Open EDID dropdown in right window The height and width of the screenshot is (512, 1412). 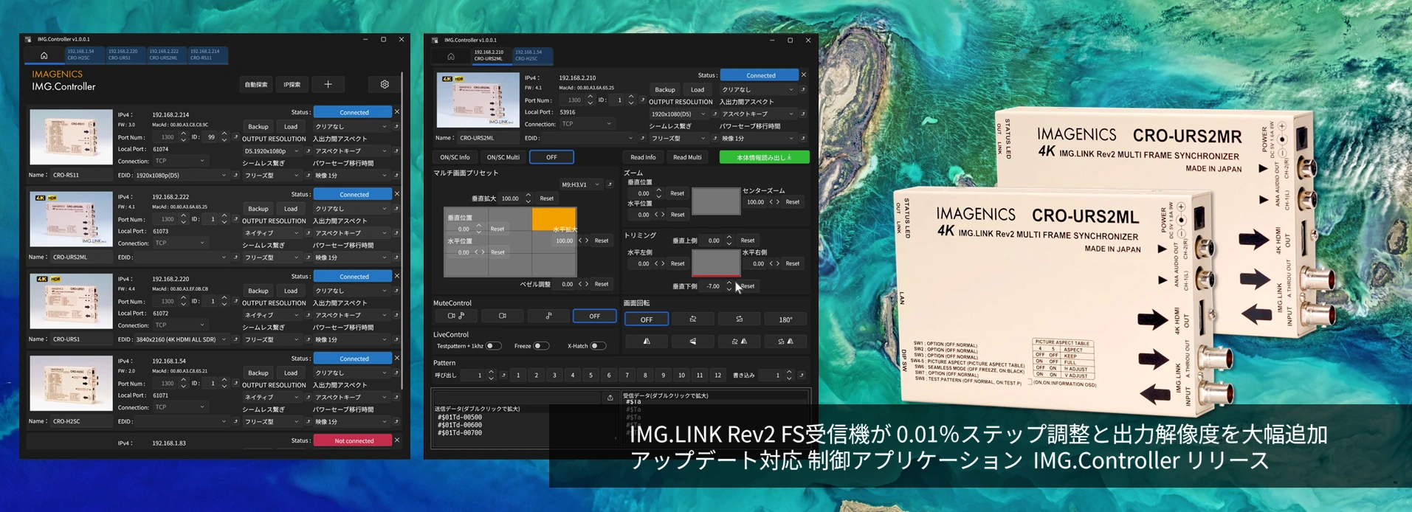pos(588,138)
